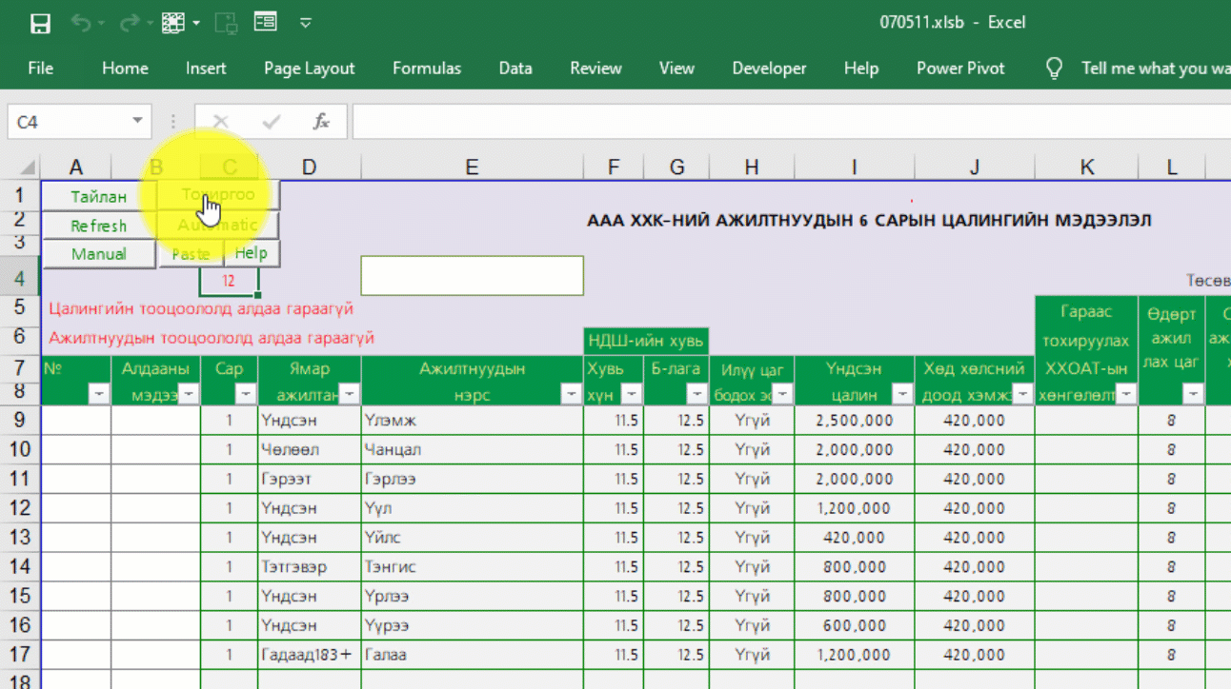Click the Select All corner triangle
This screenshot has width=1231, height=689.
tap(29, 168)
